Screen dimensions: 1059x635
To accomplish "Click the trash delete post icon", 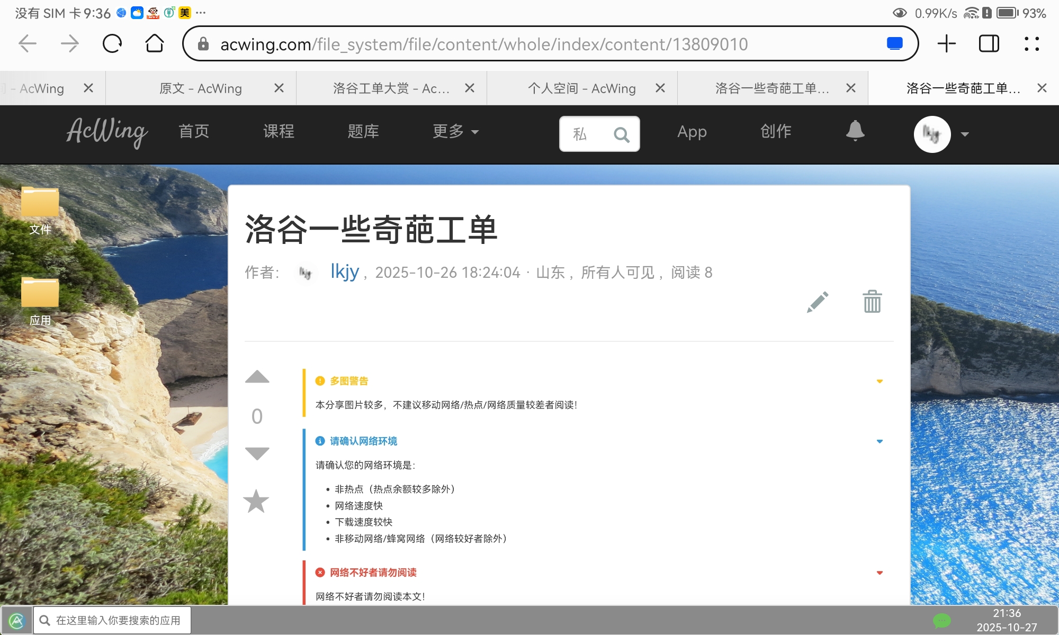I will (872, 302).
